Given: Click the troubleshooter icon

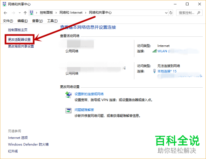Looking at the screenshot, I should click(x=68, y=110).
